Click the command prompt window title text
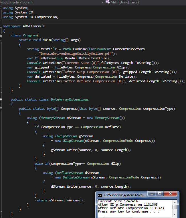 coord(125,195)
